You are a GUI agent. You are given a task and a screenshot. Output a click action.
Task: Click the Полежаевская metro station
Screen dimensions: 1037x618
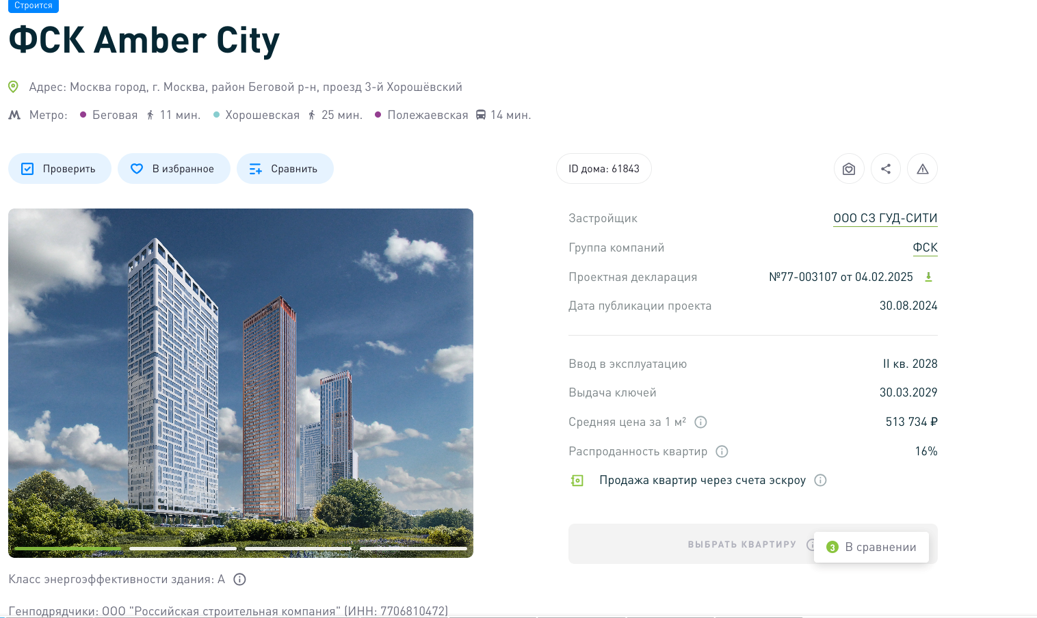(428, 115)
